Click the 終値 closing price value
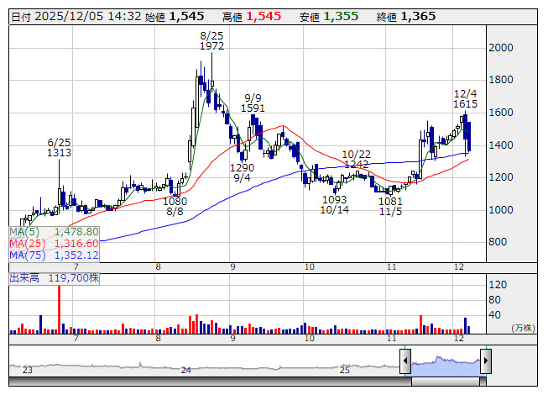The width and height of the screenshot is (548, 395). (418, 16)
